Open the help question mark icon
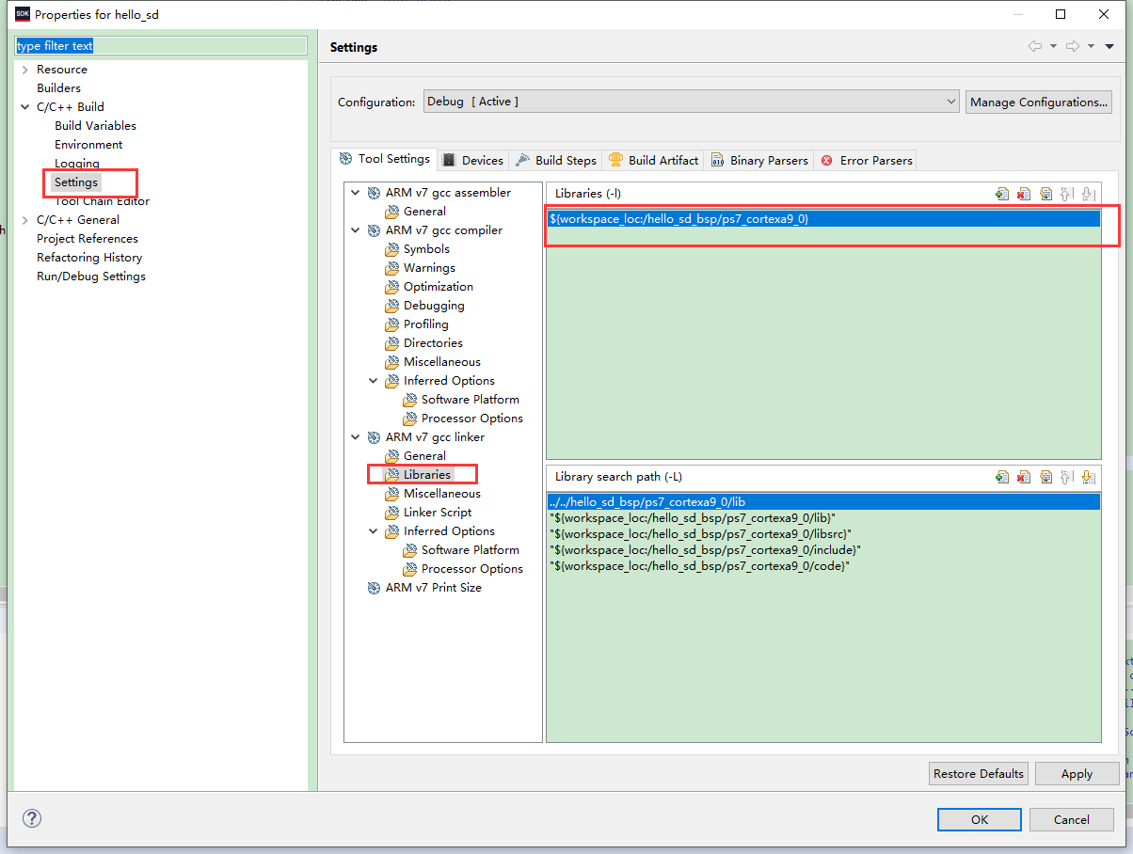The width and height of the screenshot is (1133, 854). click(31, 819)
